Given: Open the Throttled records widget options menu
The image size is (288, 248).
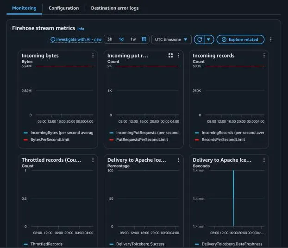Looking at the screenshot, I should click(x=93, y=160).
